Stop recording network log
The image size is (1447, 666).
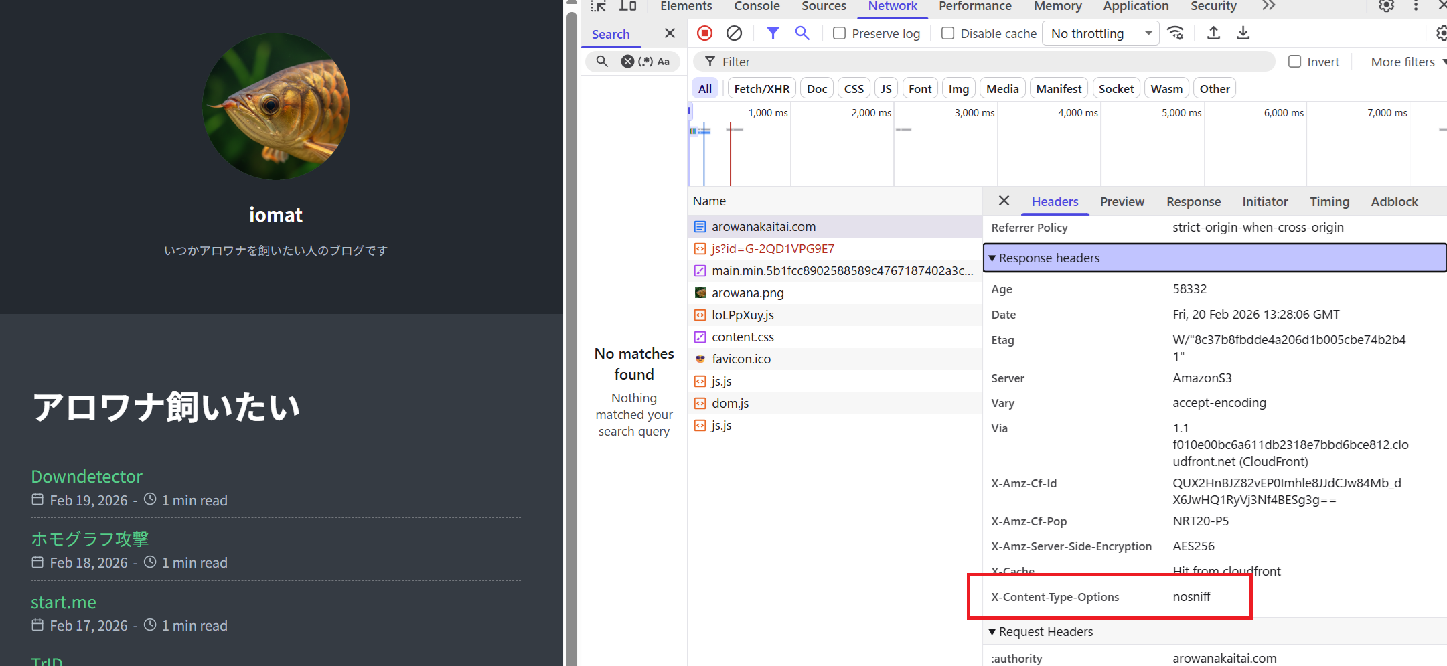point(704,33)
